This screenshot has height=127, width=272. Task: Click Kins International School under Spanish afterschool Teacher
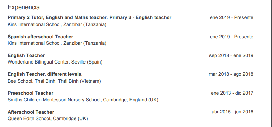tap(57, 43)
